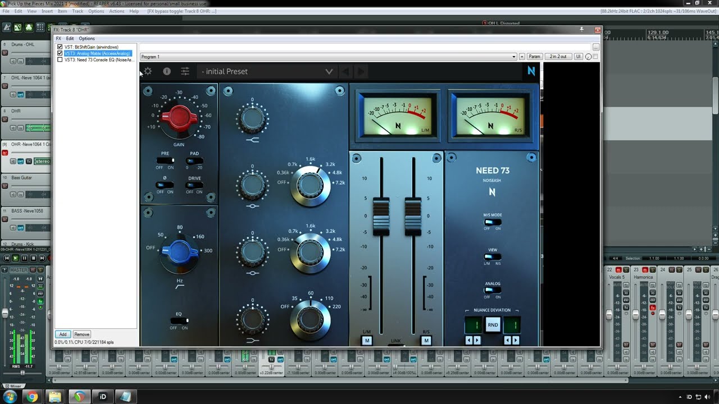Expand the initial Preset chevron
The image size is (719, 404).
329,71
